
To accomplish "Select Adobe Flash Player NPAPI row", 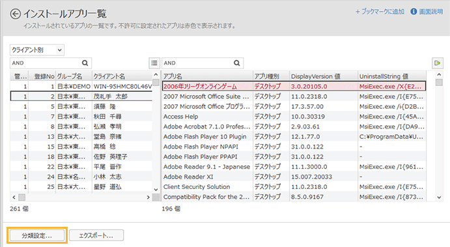I will point(294,147).
